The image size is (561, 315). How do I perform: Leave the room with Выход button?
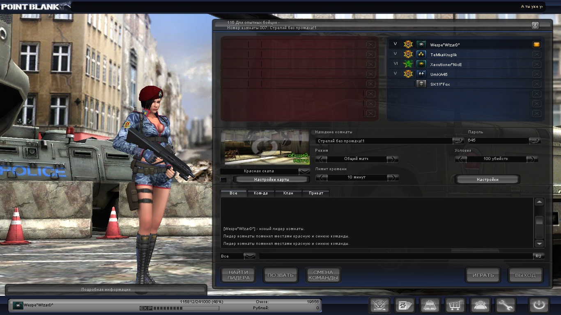coord(526,275)
